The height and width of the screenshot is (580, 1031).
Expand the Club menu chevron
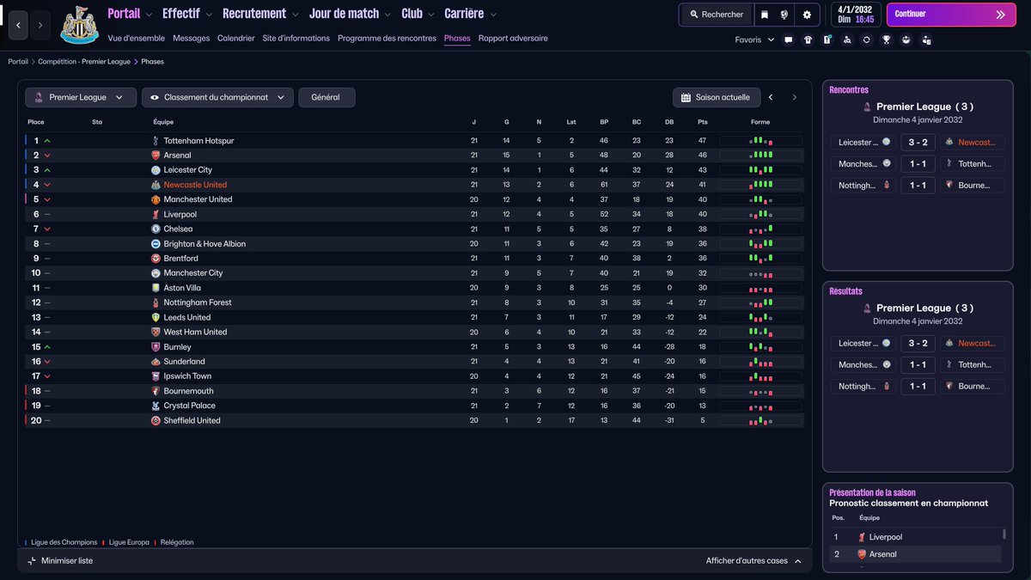[x=431, y=15]
